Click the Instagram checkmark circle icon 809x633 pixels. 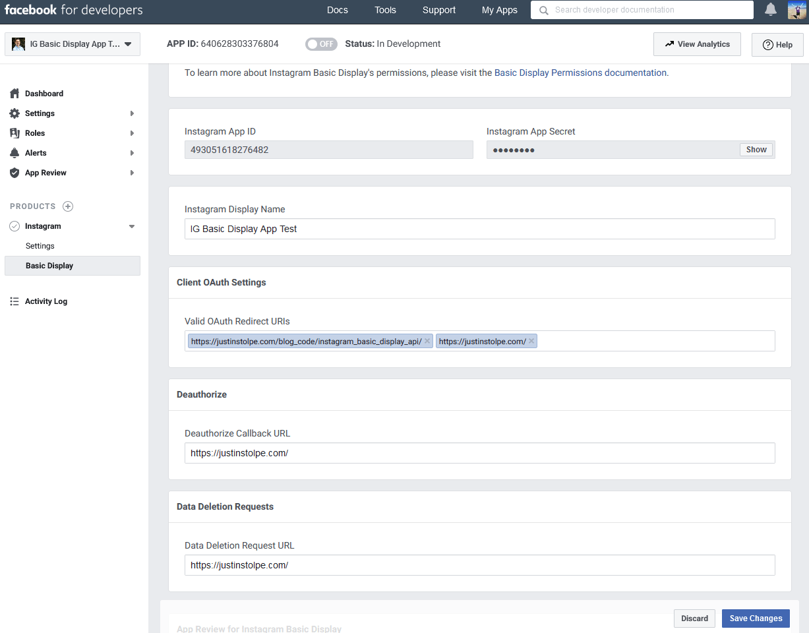(15, 226)
